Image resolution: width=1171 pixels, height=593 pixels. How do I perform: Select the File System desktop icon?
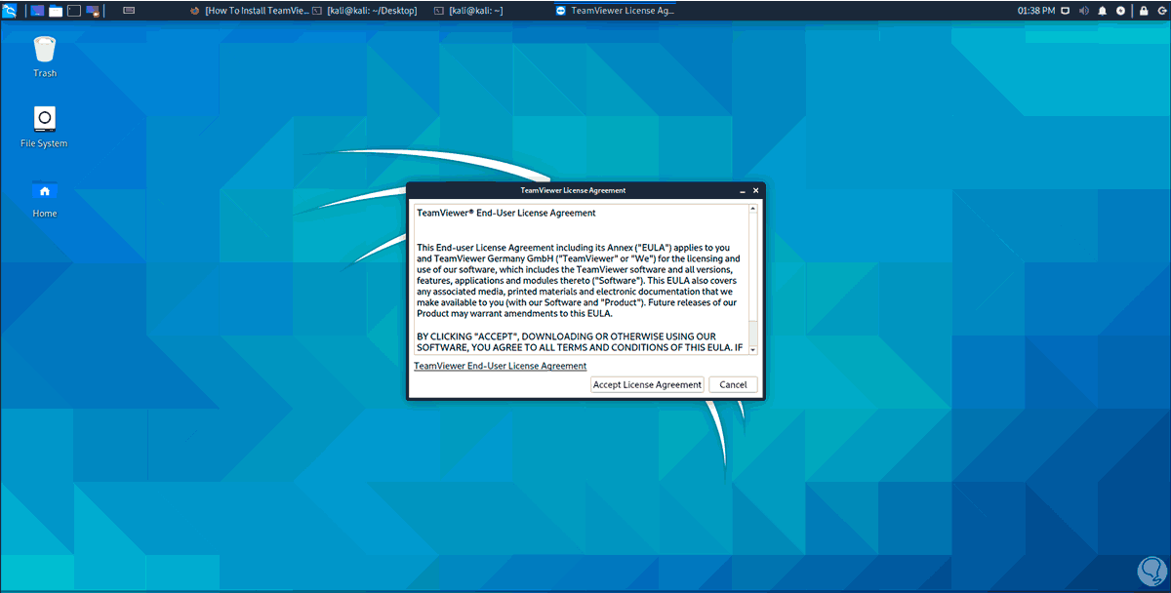coord(44,128)
